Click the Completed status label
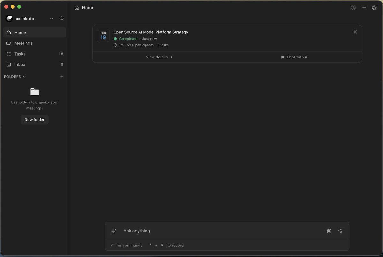 125,39
